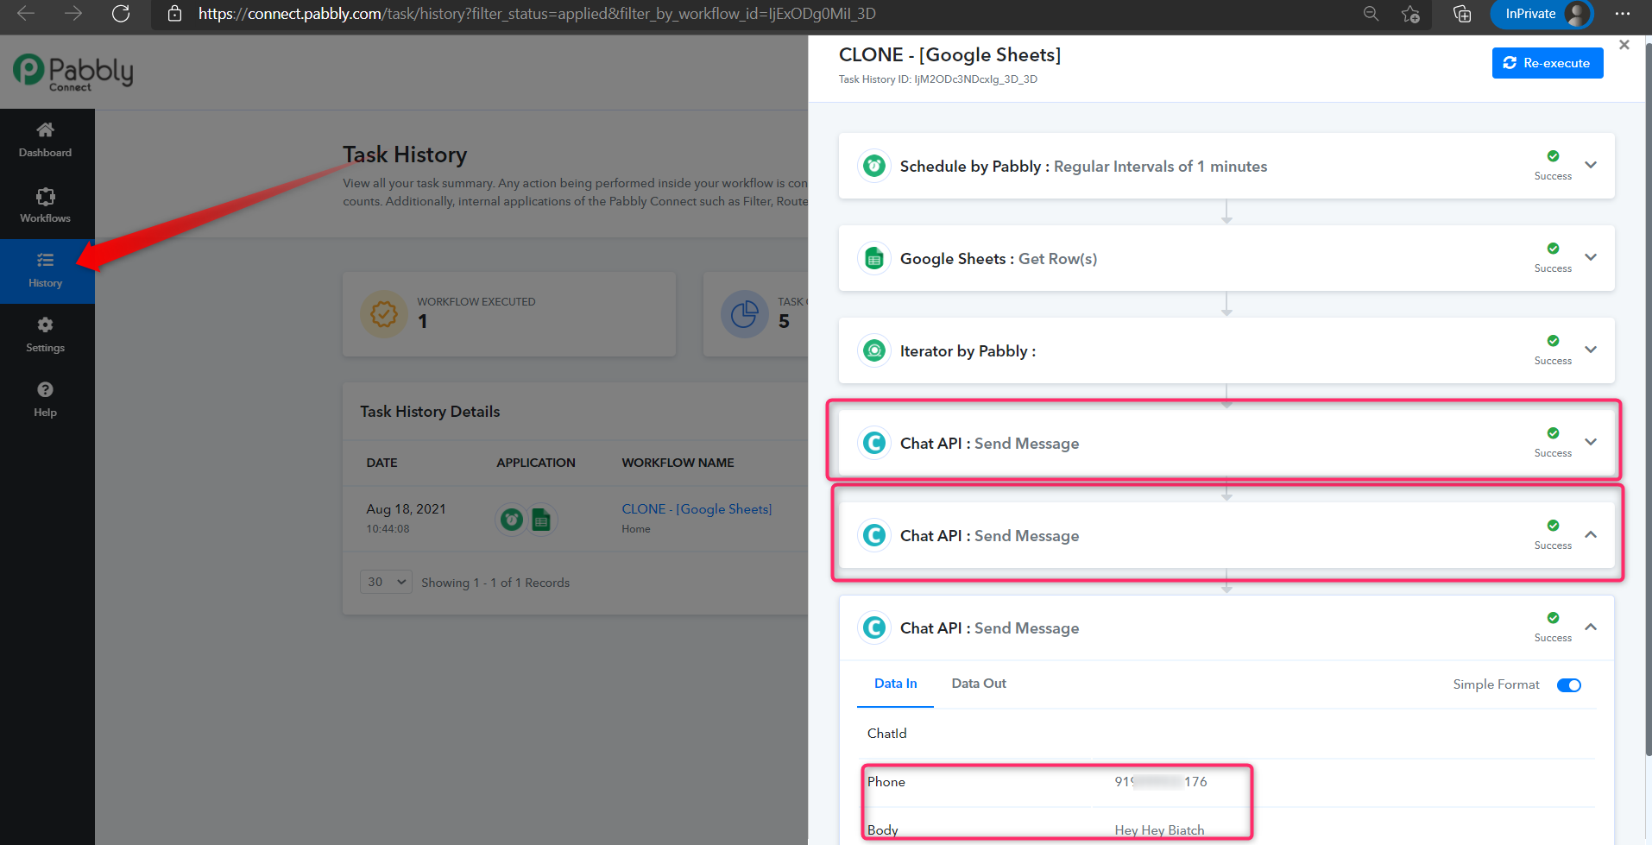Image resolution: width=1652 pixels, height=845 pixels.
Task: Open the Workflows sidebar item
Action: [x=46, y=205]
